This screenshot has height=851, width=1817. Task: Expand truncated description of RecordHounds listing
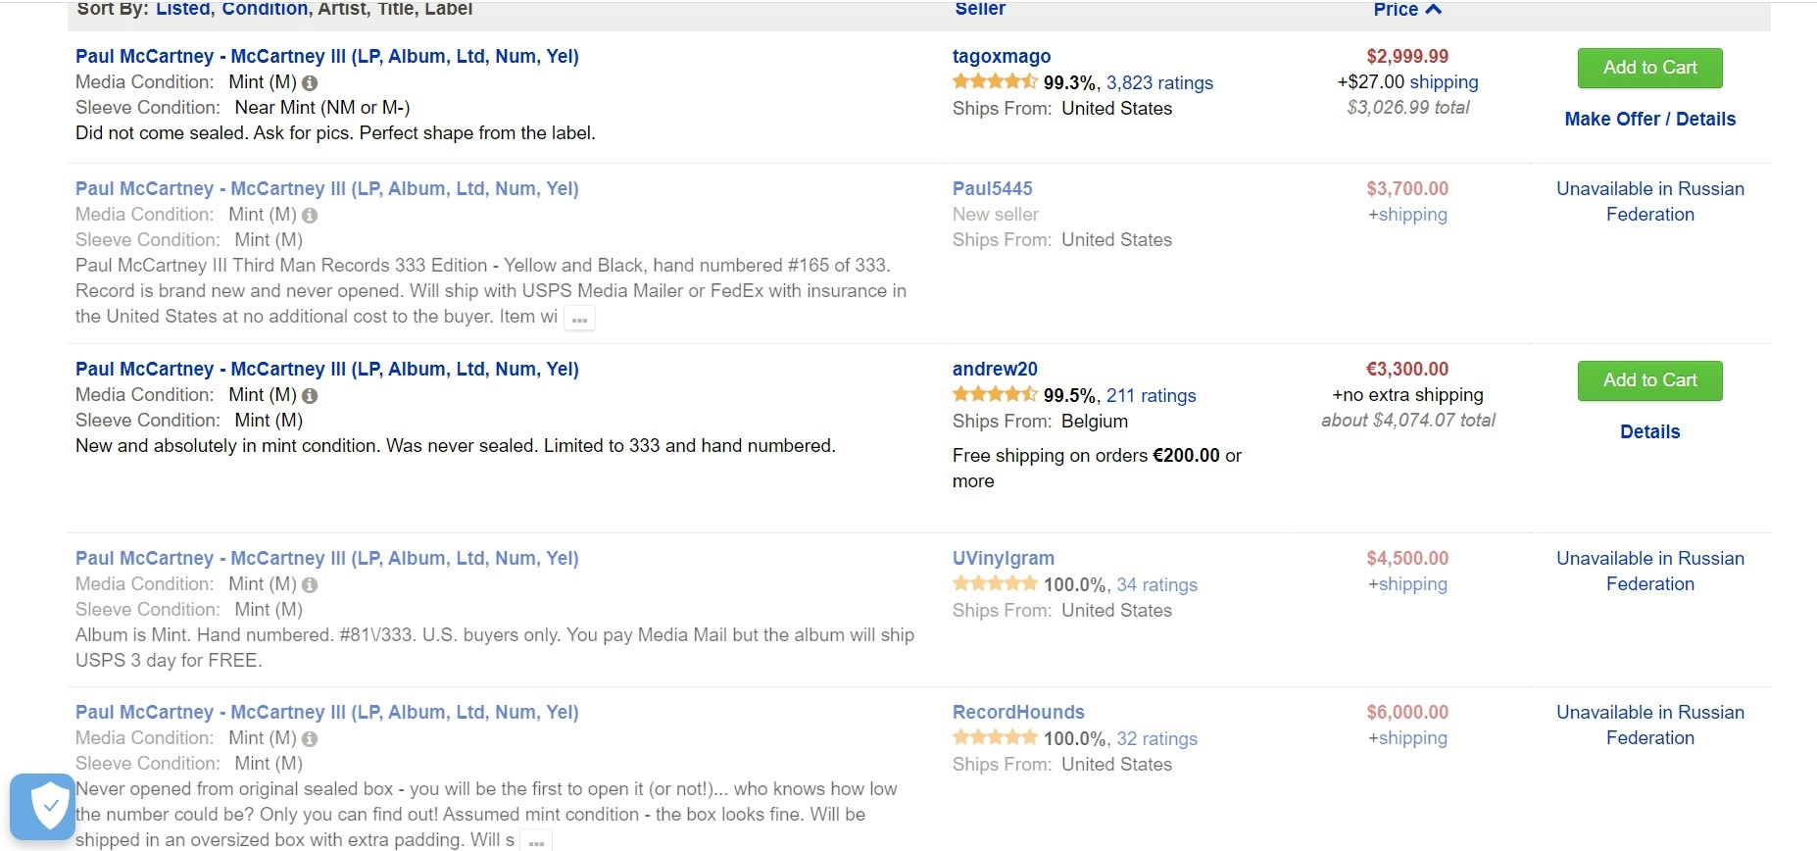pyautogui.click(x=535, y=841)
